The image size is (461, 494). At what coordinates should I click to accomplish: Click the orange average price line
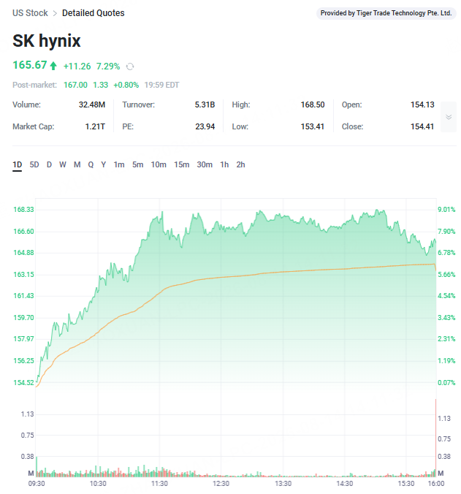236,276
